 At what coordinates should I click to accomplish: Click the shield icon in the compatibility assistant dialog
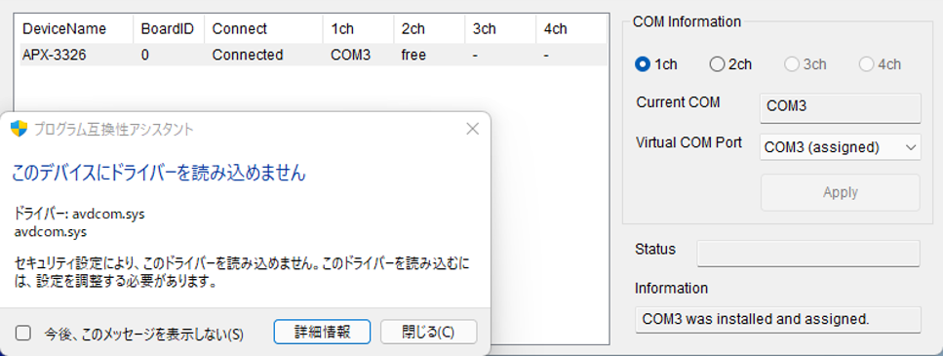pos(20,128)
